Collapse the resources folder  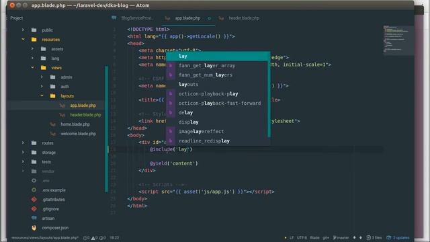click(23, 40)
